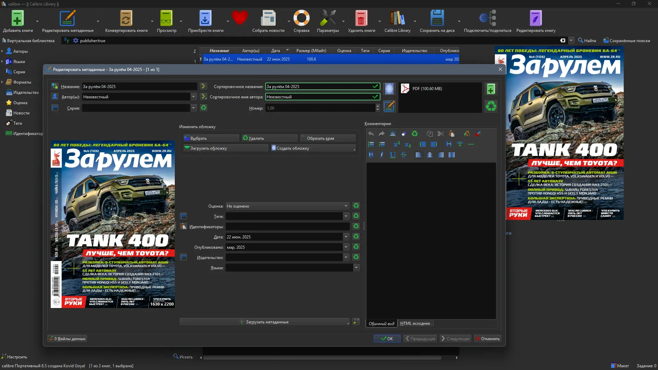Click the Bold formatting icon in comments
Image resolution: width=658 pixels, height=370 pixels.
click(x=371, y=155)
